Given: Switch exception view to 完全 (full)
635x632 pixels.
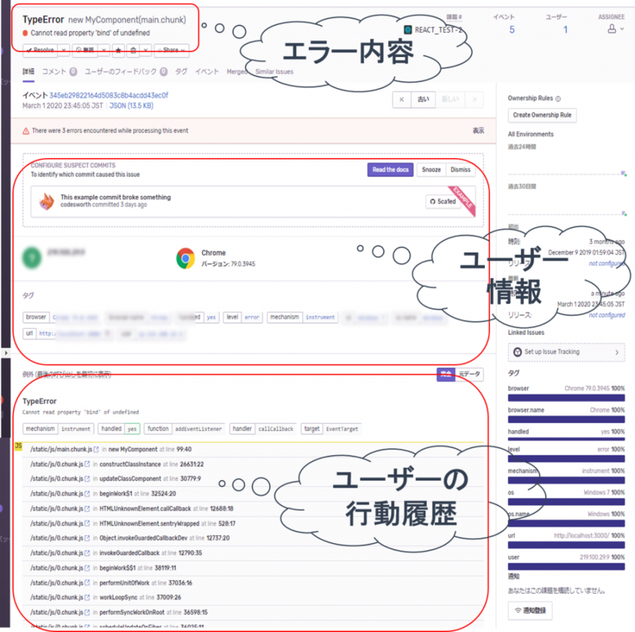Looking at the screenshot, I should tap(446, 374).
